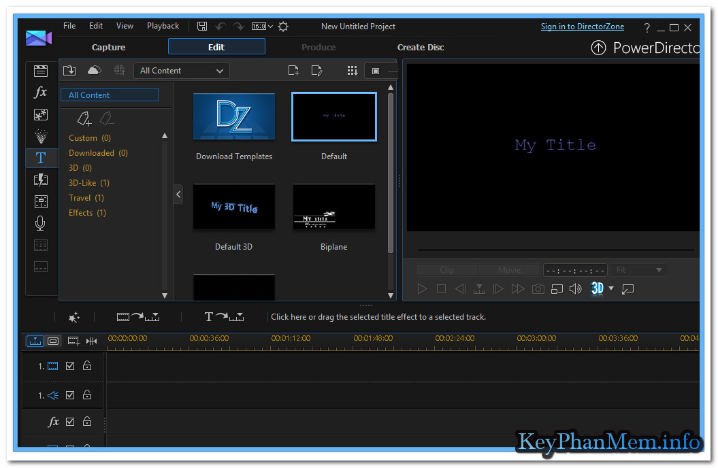The height and width of the screenshot is (468, 718).
Task: Click the import title templates icon
Action: (x=69, y=71)
